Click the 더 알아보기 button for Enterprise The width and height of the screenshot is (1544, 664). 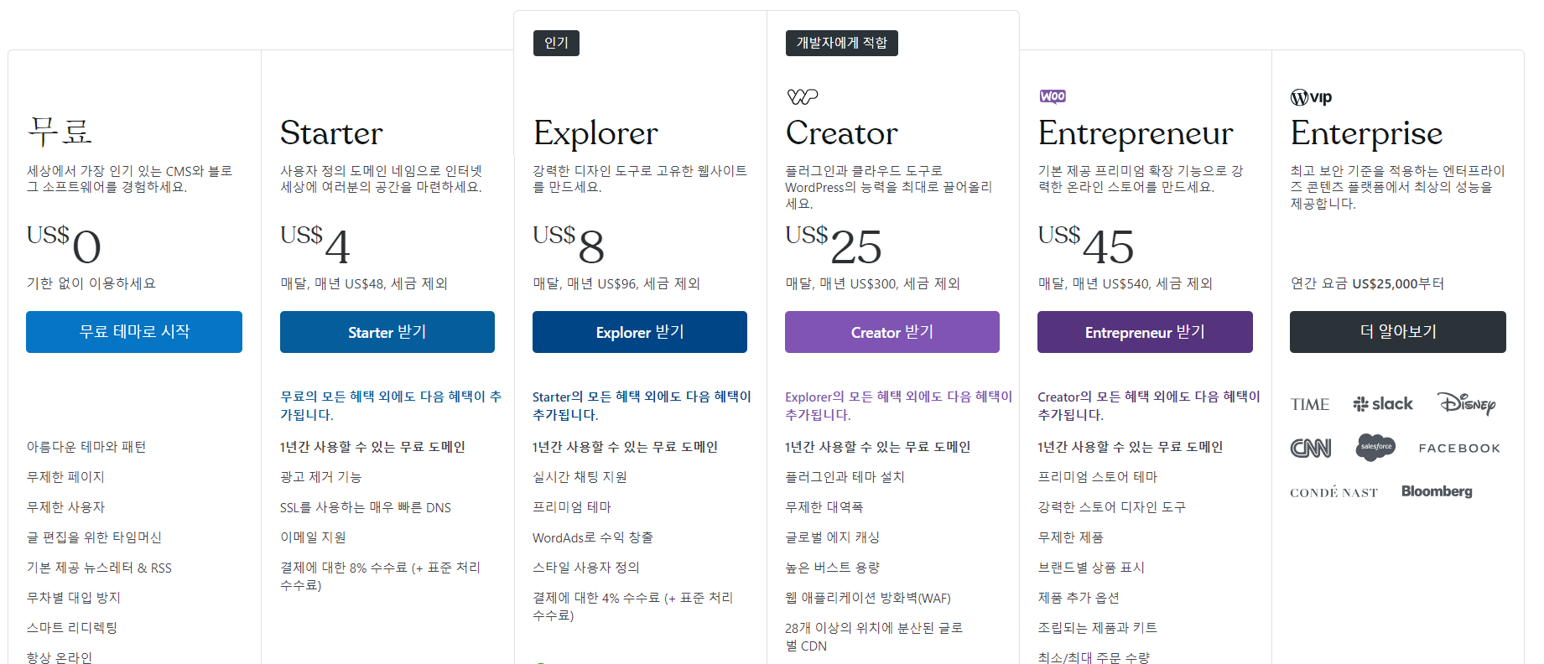(x=1398, y=332)
